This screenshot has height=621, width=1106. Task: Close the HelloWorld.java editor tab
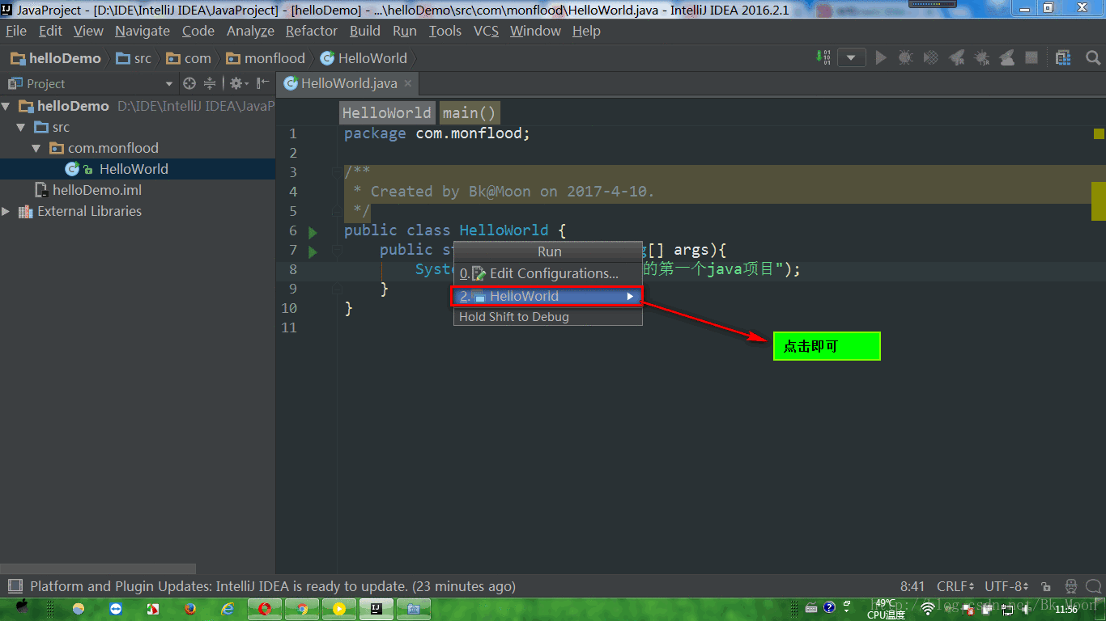point(408,83)
